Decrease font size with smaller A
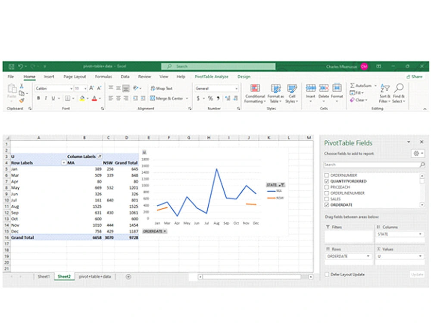 pos(99,88)
